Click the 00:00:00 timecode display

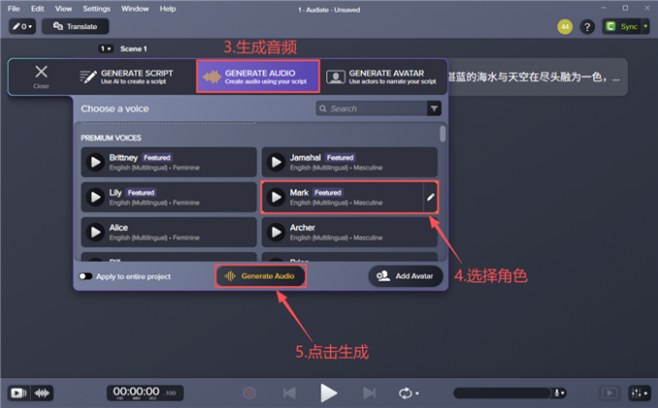(x=145, y=393)
